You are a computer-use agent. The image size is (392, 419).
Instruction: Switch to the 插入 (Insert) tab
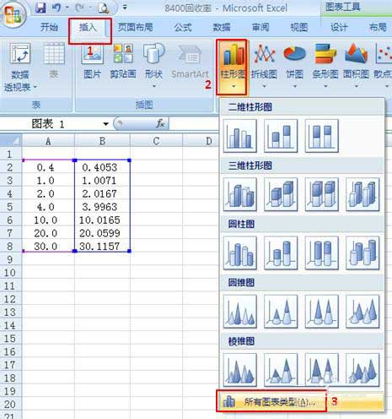88,27
